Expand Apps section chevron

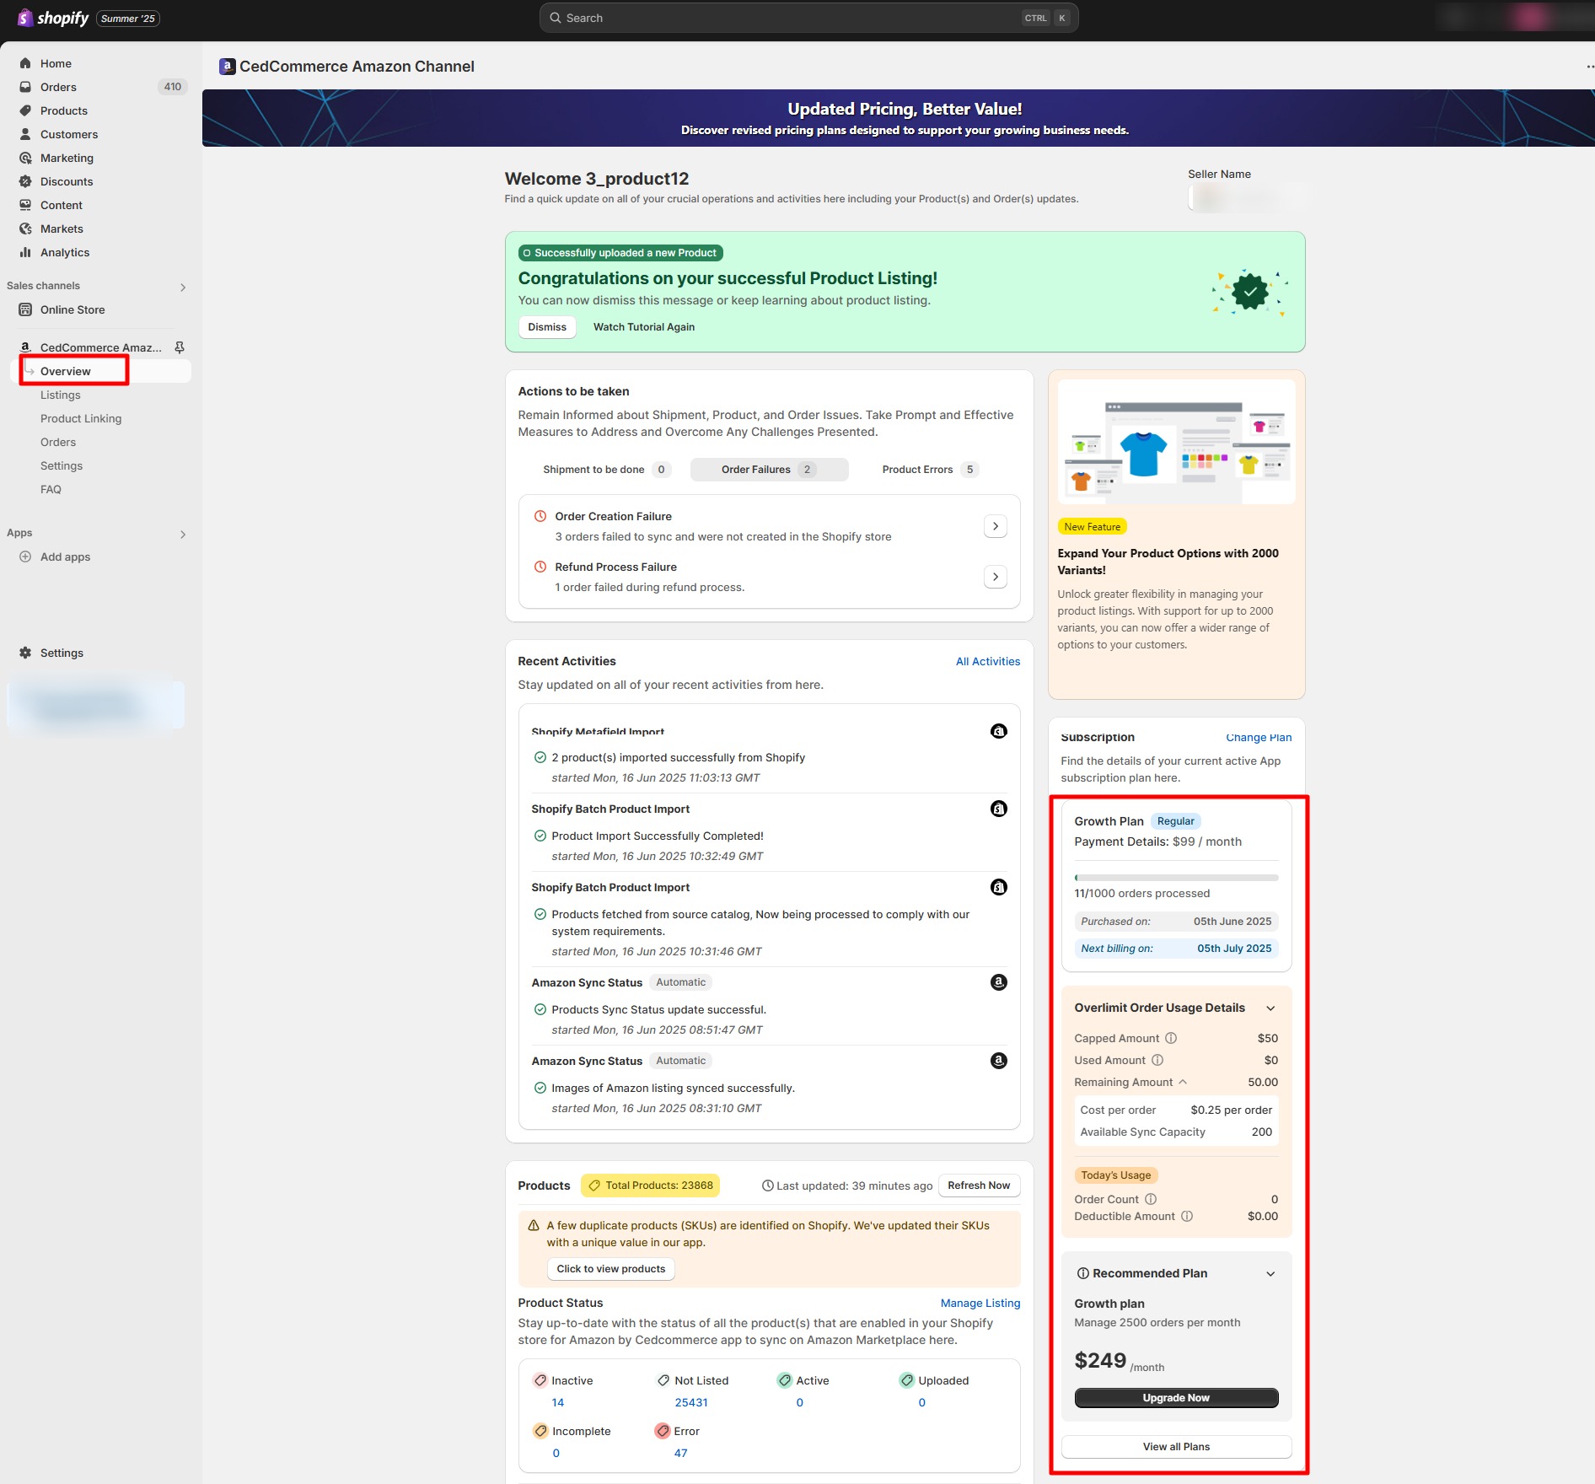[183, 534]
